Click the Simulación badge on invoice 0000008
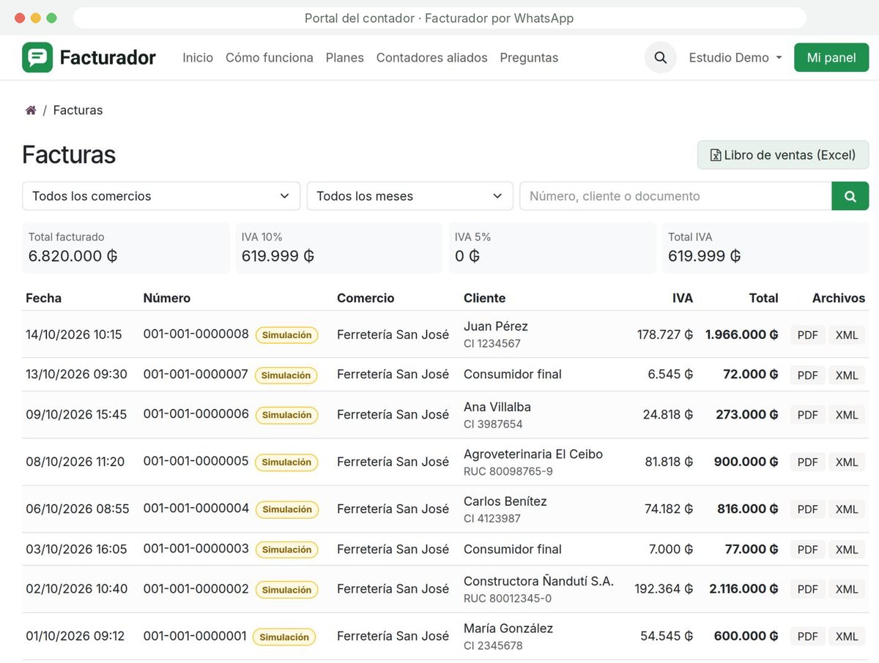This screenshot has height=663, width=879. [x=287, y=335]
